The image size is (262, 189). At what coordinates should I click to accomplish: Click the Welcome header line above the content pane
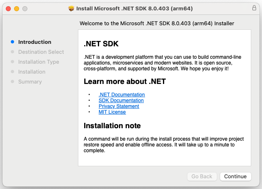157,24
